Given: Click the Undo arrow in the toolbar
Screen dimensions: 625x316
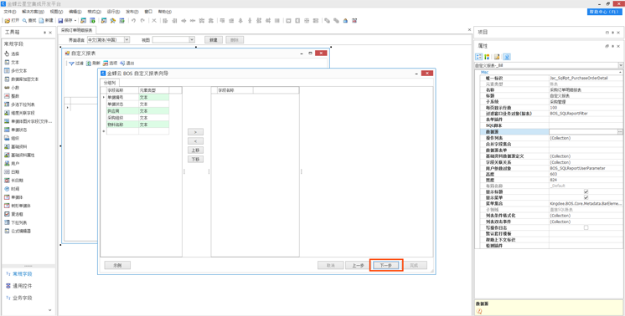Looking at the screenshot, I should 133,21.
